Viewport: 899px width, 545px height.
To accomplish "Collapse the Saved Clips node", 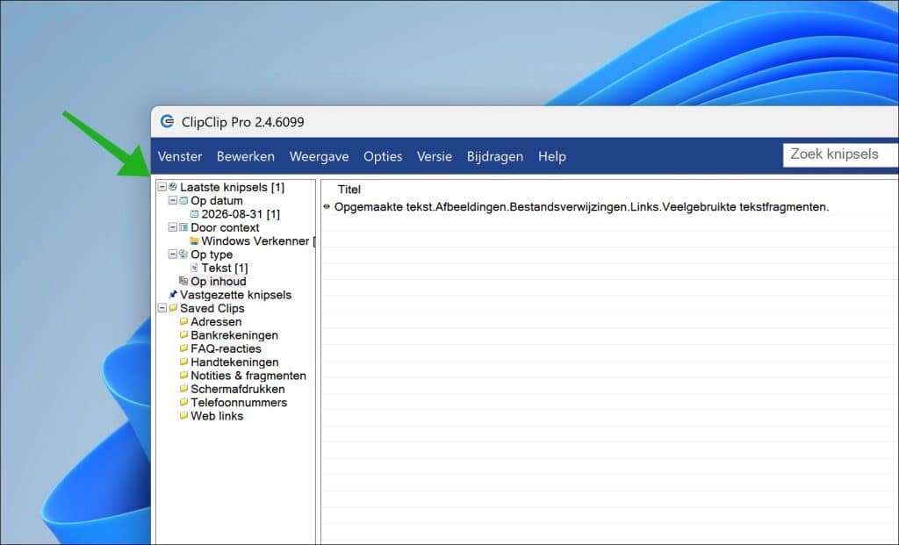I will coord(162,308).
